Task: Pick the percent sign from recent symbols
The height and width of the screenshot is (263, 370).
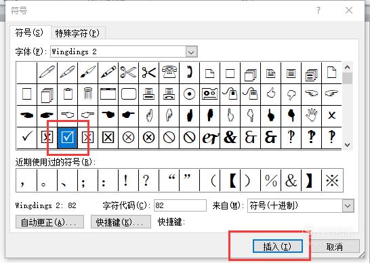Action: tap(270, 180)
